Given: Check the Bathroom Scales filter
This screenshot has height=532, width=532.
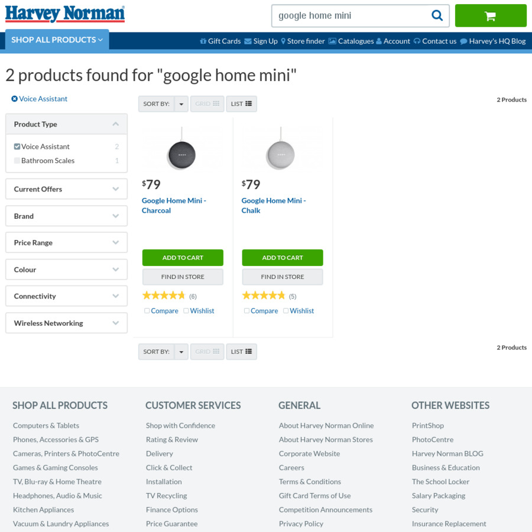Looking at the screenshot, I should [x=17, y=160].
